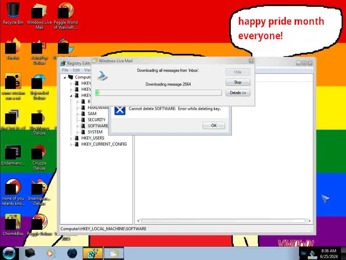Launch AstroPop Deluxe desktop shortcut
Image resolution: width=346 pixels, height=260 pixels.
[39, 51]
